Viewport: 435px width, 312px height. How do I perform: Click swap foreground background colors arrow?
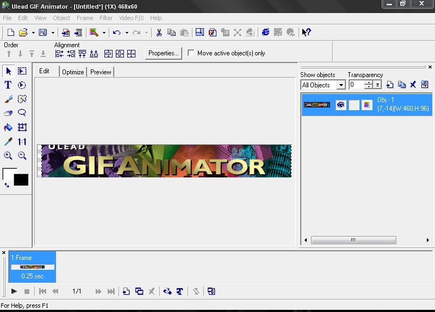tap(7, 185)
